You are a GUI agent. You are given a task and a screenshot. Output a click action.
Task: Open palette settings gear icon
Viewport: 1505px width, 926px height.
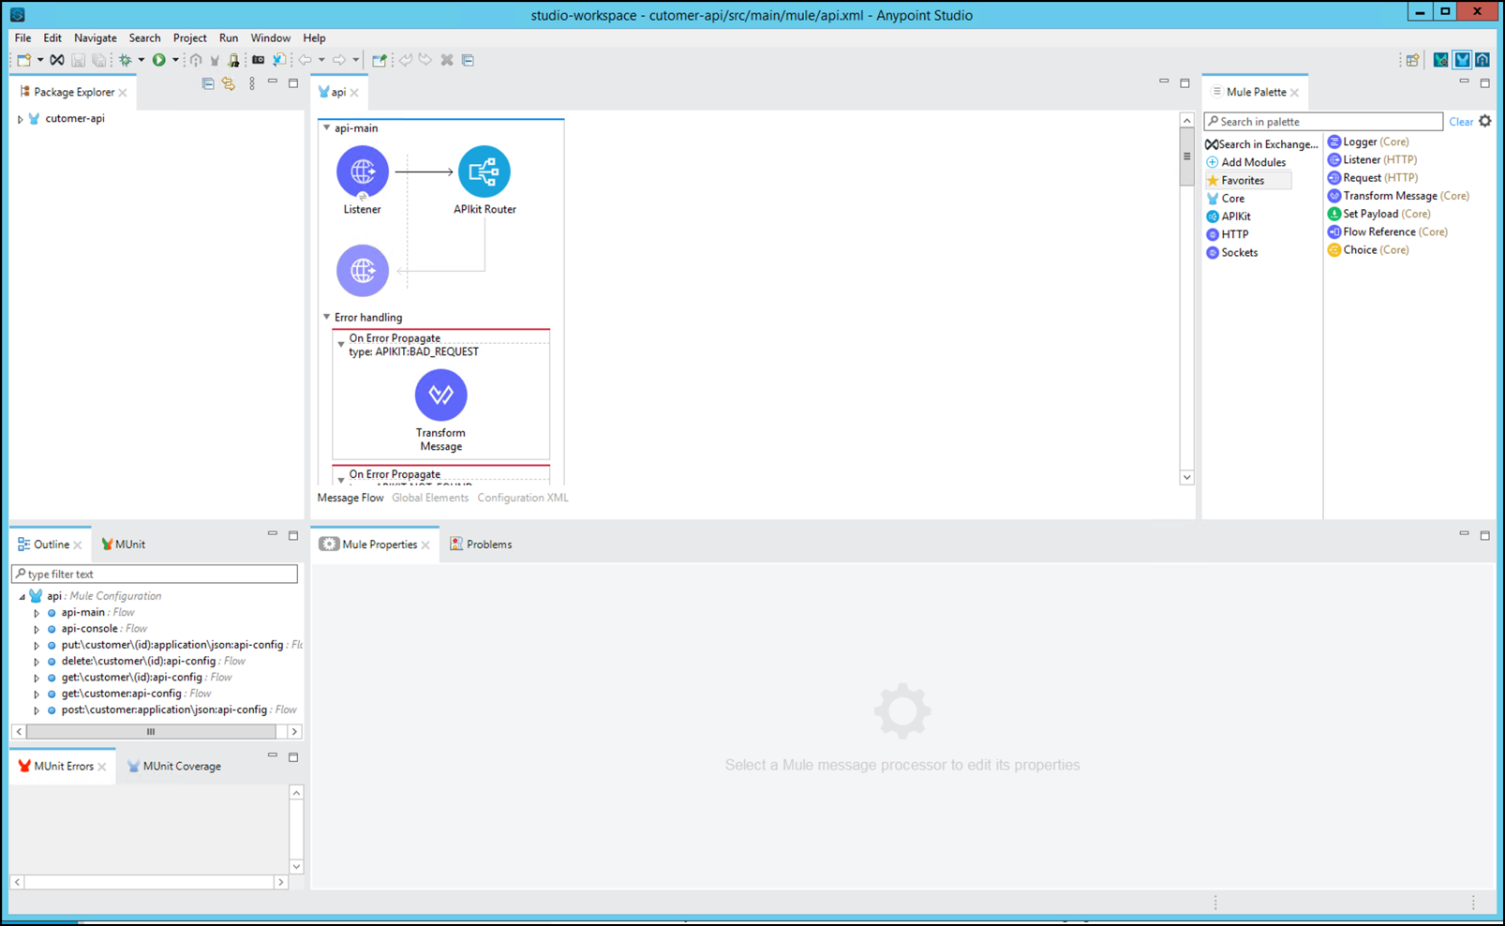coord(1485,121)
